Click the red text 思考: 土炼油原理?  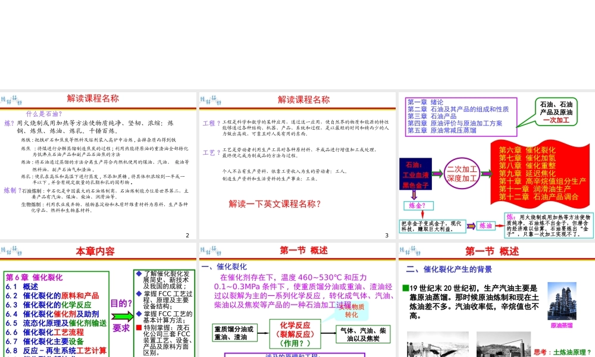click(x=563, y=352)
